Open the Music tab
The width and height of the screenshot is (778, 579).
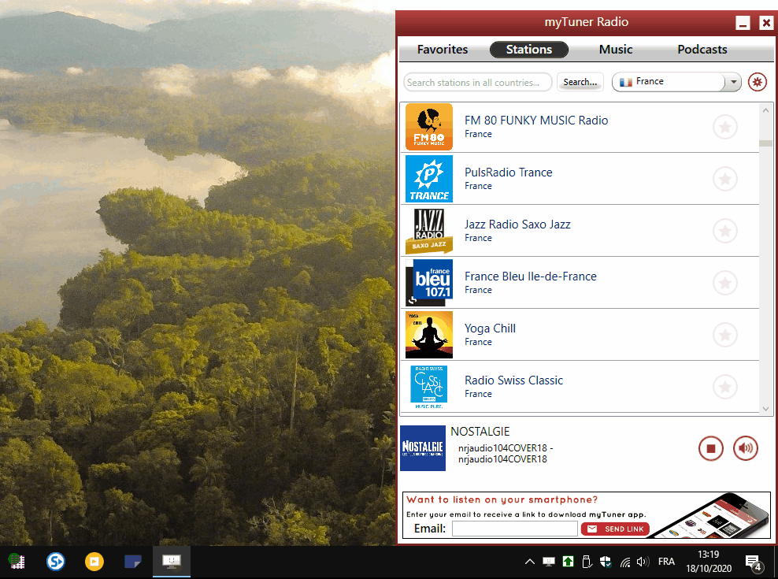(x=615, y=50)
